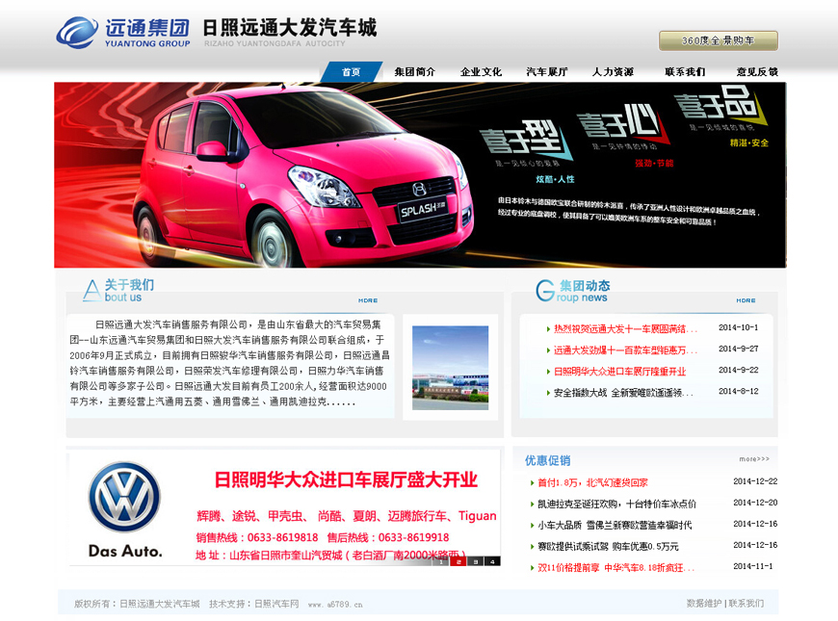Click the date 2014-10-1 in group news
This screenshot has height=621, width=838.
pos(738,327)
